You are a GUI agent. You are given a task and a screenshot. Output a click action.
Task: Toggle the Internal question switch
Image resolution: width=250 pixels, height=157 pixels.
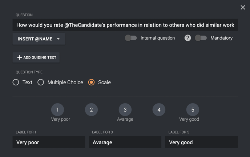[x=131, y=38]
